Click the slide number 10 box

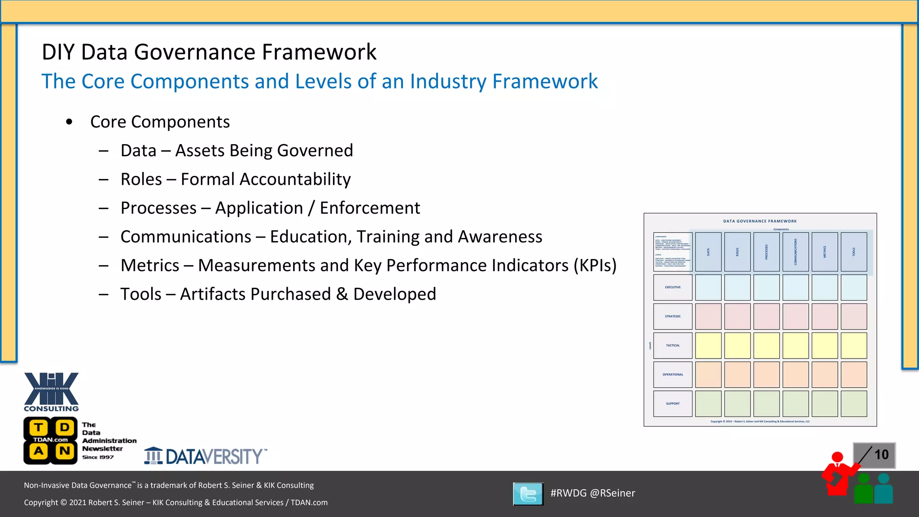(x=875, y=455)
